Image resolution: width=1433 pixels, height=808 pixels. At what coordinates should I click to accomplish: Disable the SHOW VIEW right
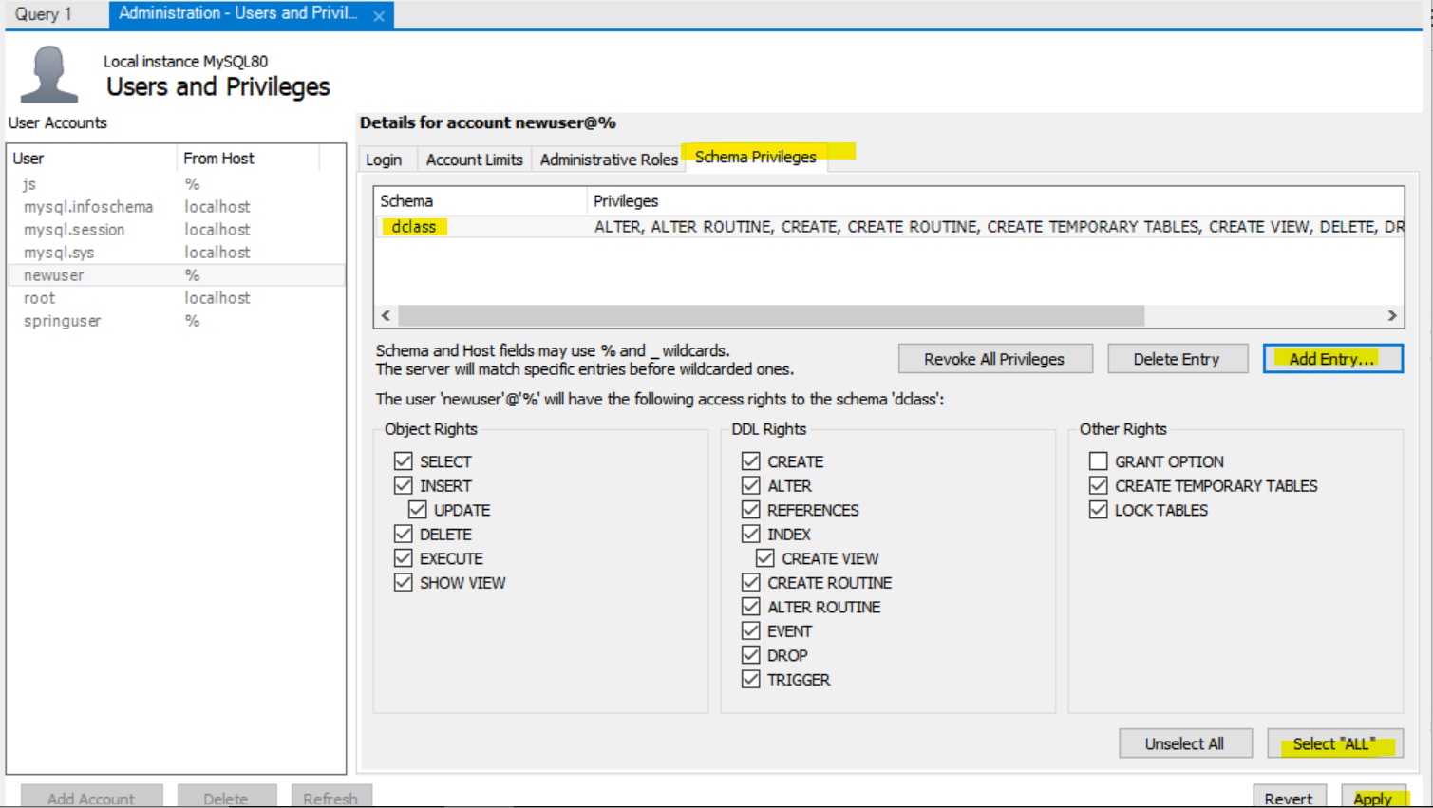pyautogui.click(x=404, y=582)
